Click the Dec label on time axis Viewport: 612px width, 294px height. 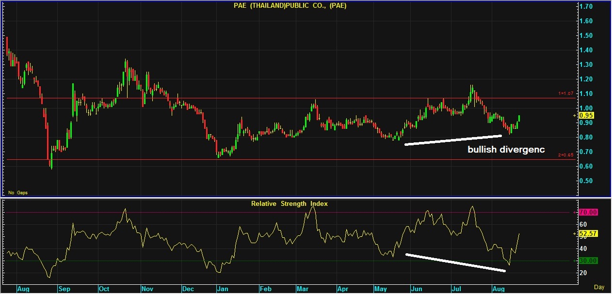[188, 289]
